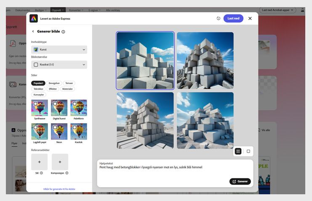The height and width of the screenshot is (201, 312).
Task: Click the Stiler section label
Action: [34, 75]
